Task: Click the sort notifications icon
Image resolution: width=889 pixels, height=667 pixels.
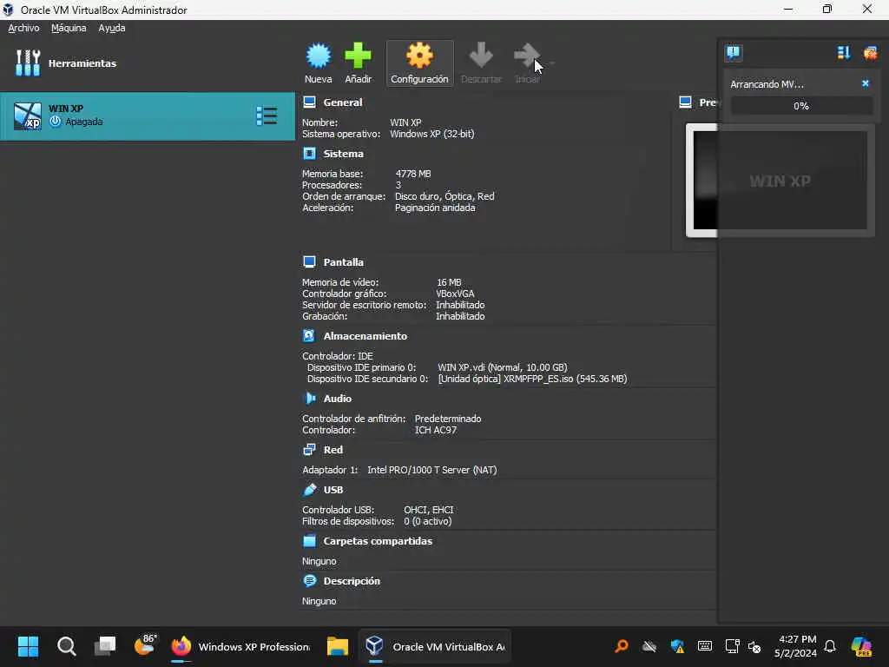Action: pos(844,53)
